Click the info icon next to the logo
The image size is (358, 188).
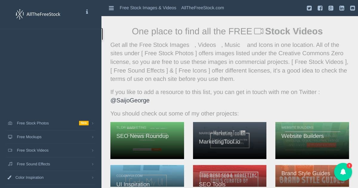87,12
